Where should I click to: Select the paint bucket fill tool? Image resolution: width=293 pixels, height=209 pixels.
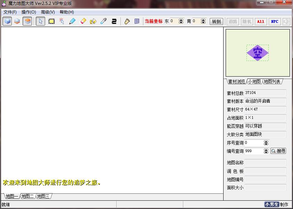93,21
